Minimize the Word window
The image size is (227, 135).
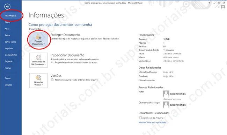click(x=214, y=3)
